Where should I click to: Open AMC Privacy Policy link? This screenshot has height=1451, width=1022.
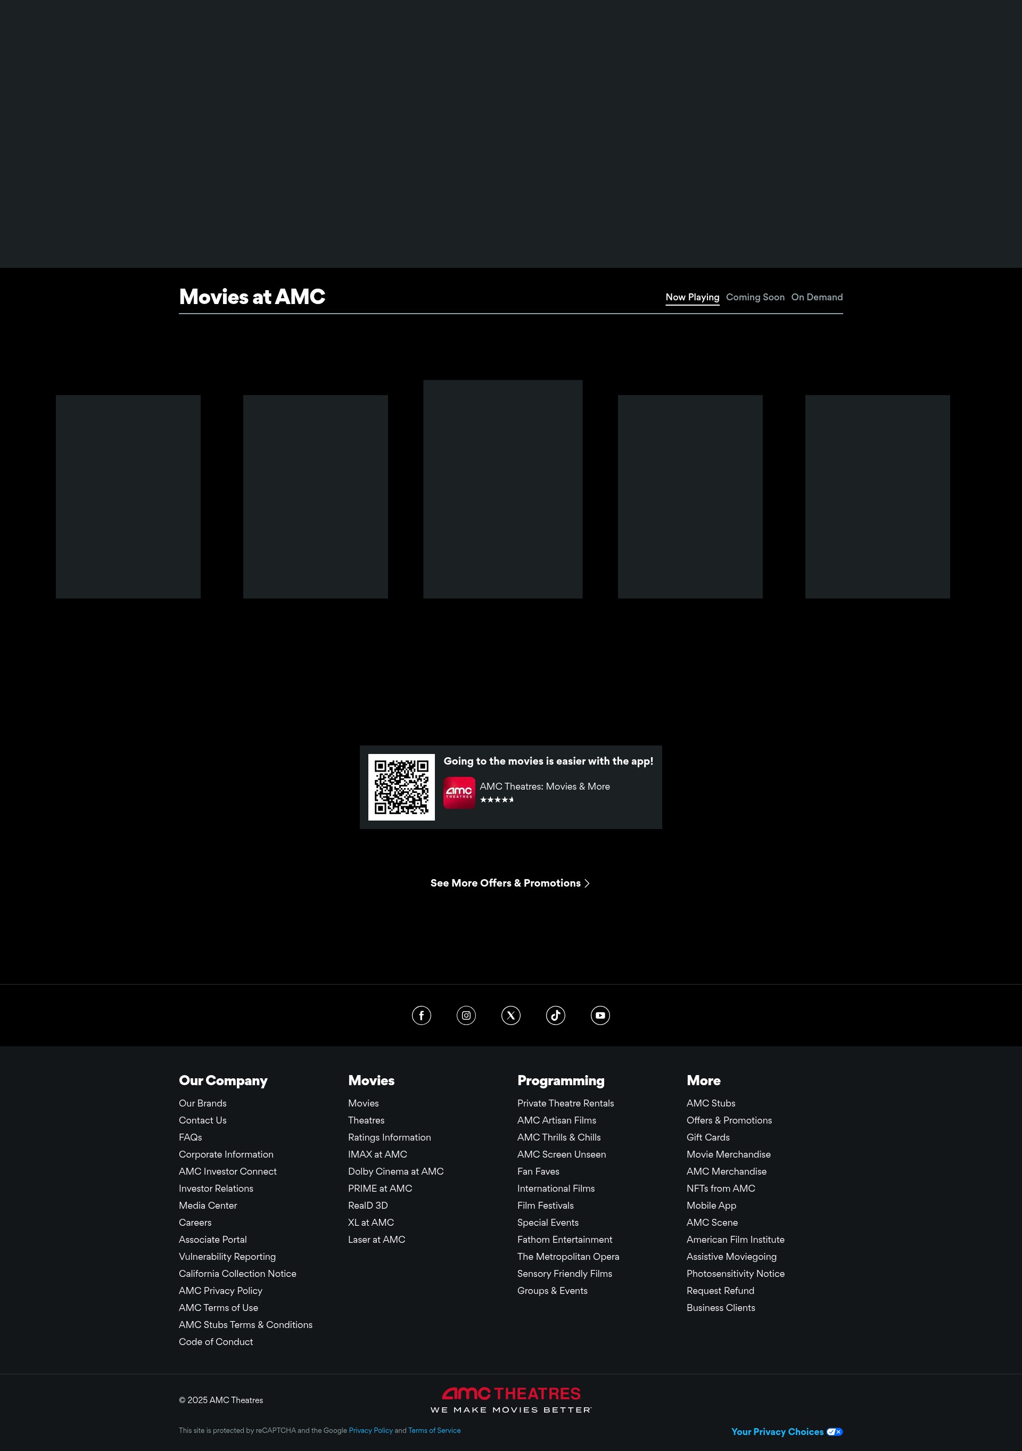(x=220, y=1291)
